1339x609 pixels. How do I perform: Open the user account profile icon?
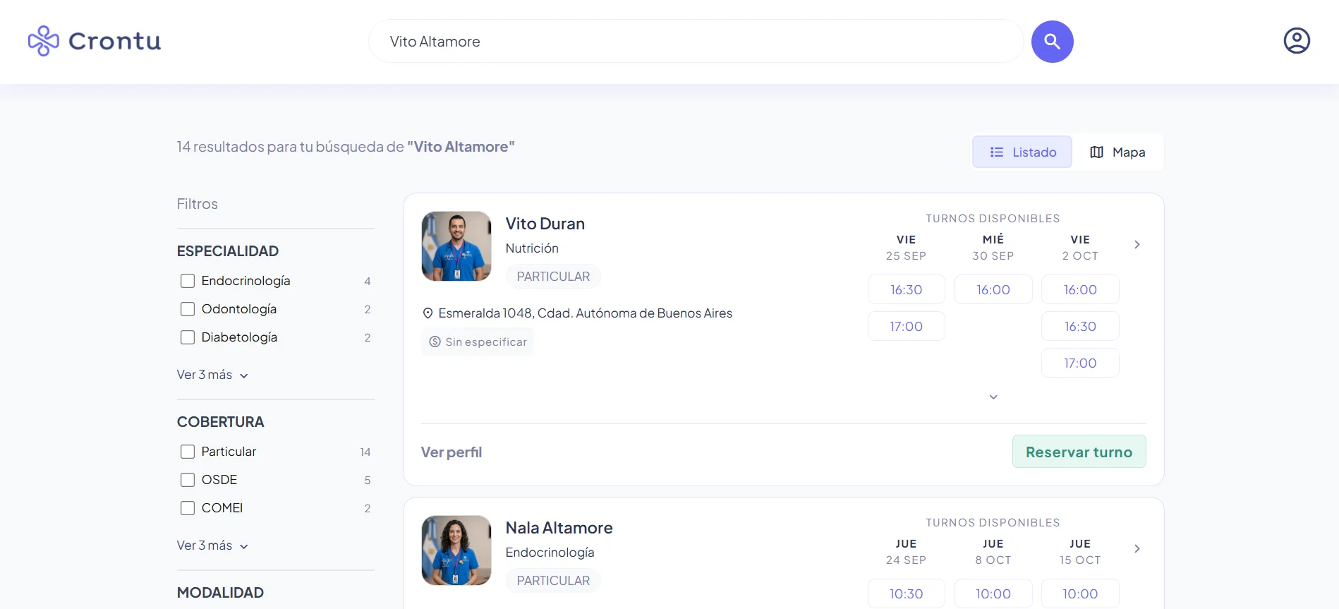[x=1297, y=41]
